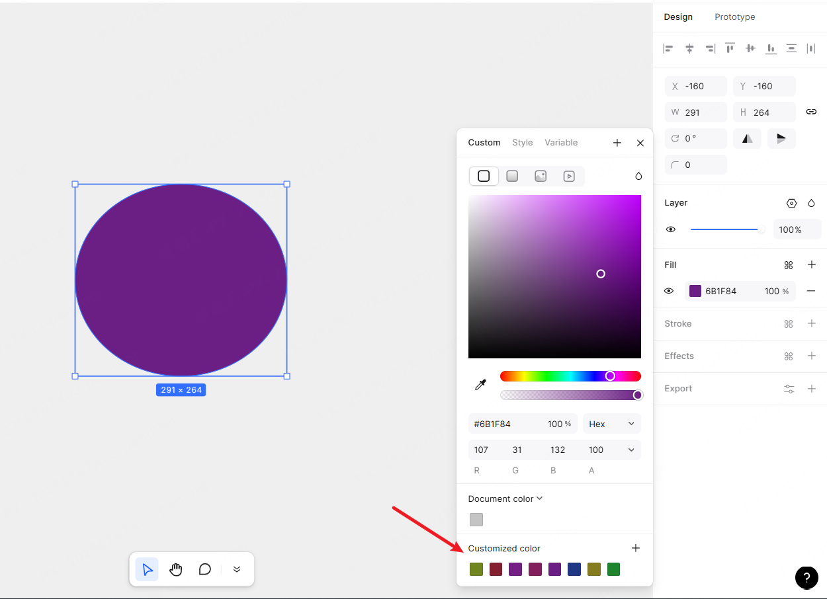
Task: Add a new Fill with plus
Action: click(812, 264)
